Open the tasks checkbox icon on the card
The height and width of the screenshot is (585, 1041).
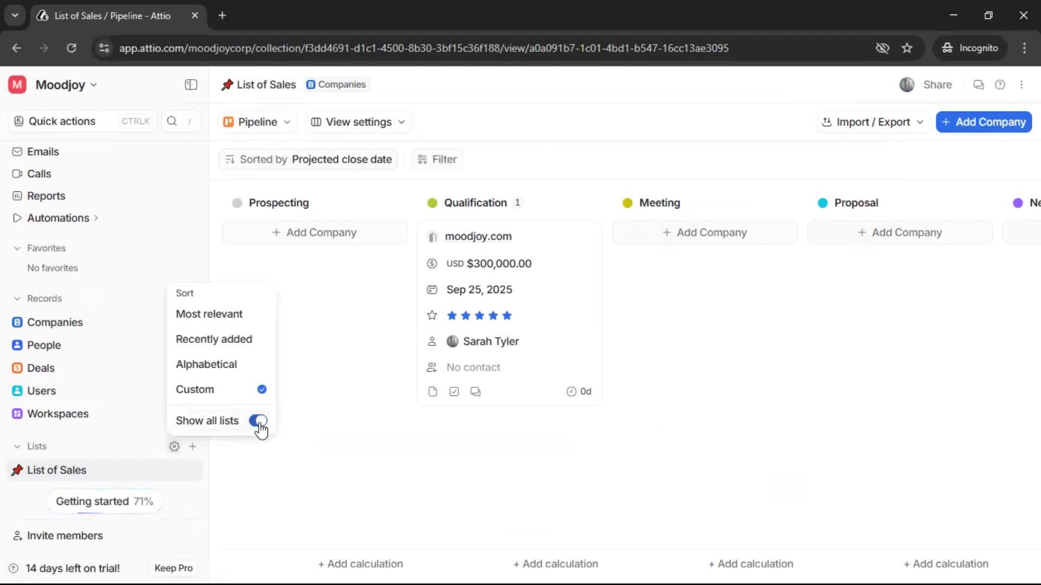(454, 391)
